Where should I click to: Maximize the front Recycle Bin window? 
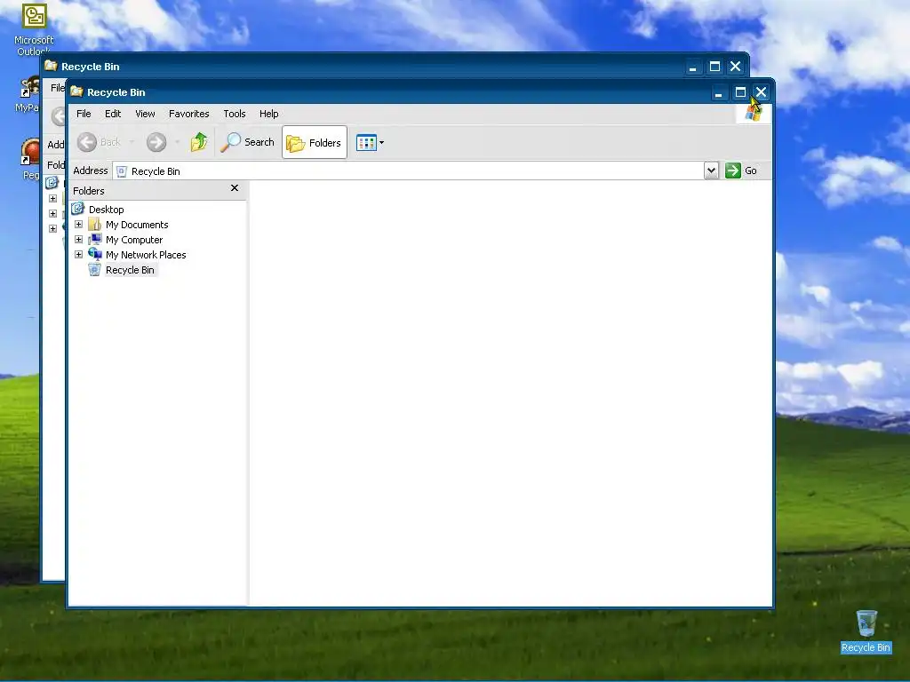click(x=740, y=92)
